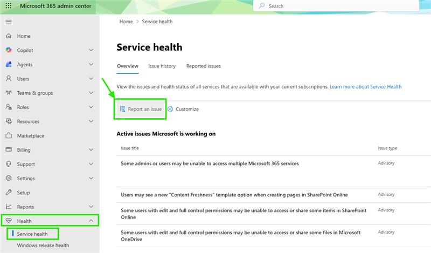The height and width of the screenshot is (253, 431).
Task: Click the Roles icon in sidebar
Action: 9,107
